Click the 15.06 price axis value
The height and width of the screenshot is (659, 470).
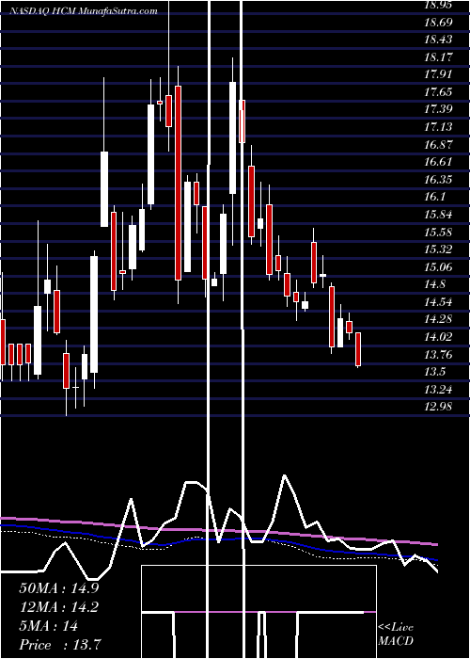pyautogui.click(x=438, y=266)
